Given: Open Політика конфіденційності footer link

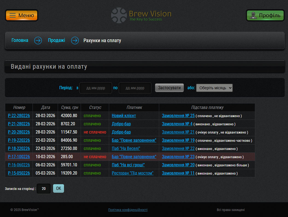Looking at the screenshot, I should (x=128, y=210).
